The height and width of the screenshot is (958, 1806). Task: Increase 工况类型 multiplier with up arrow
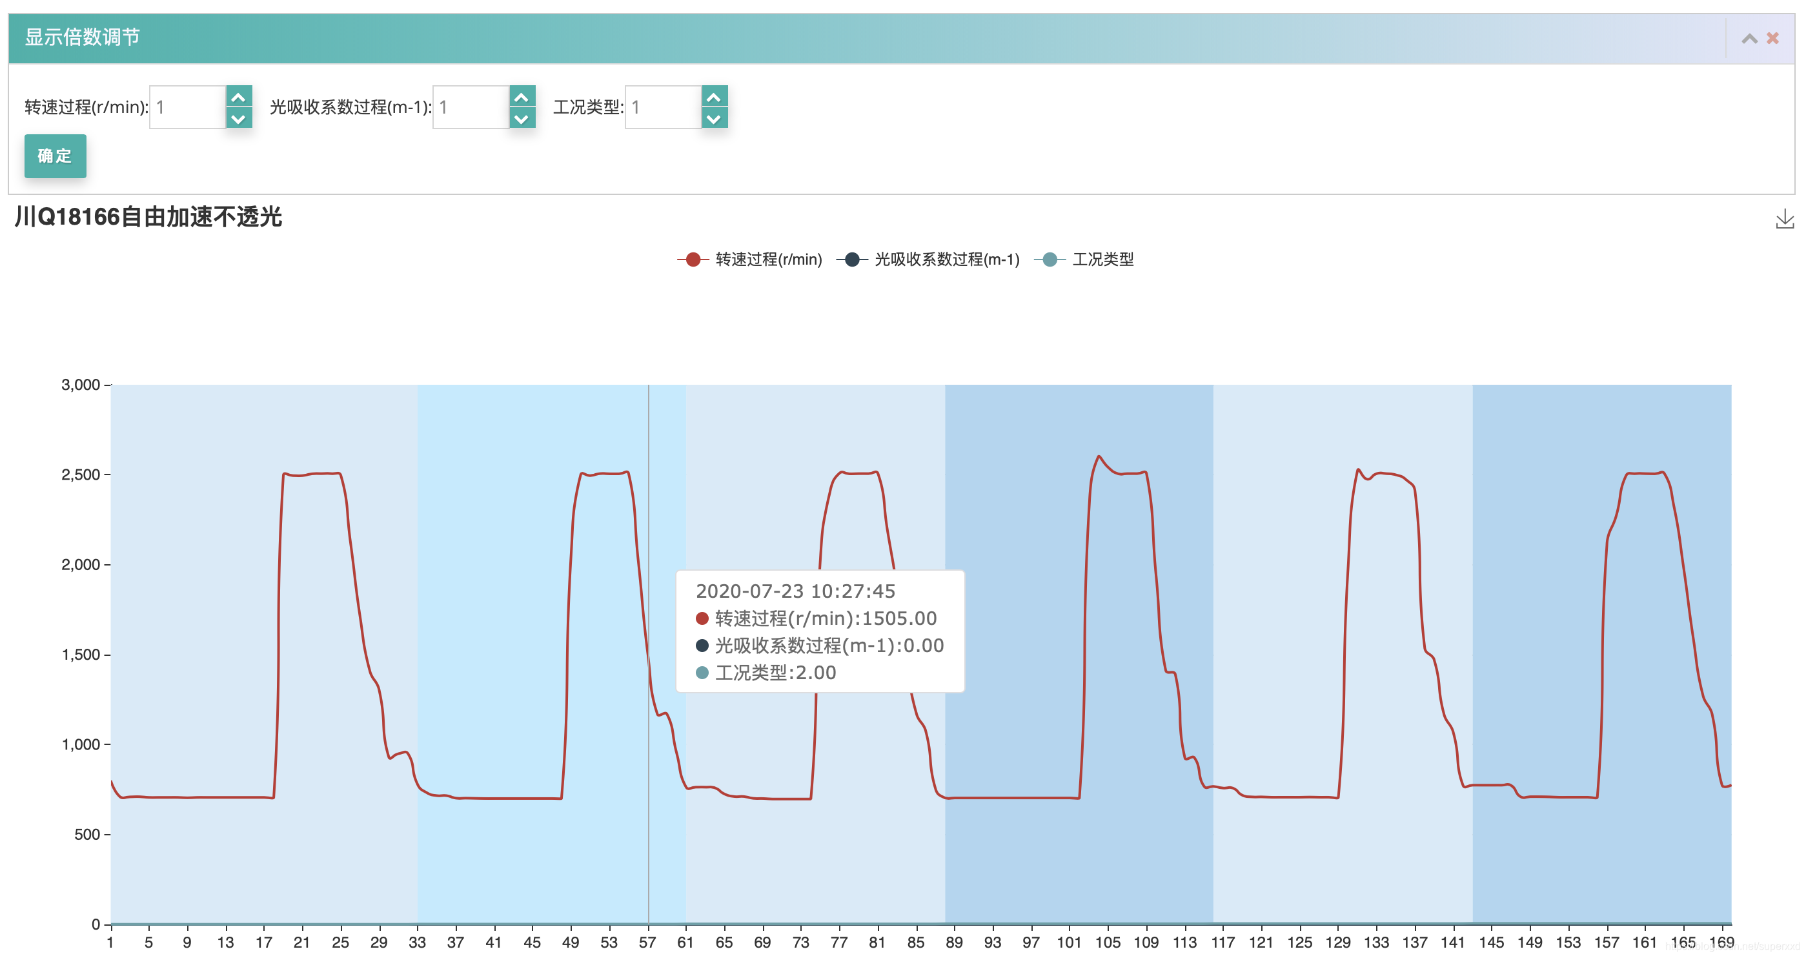coord(714,97)
